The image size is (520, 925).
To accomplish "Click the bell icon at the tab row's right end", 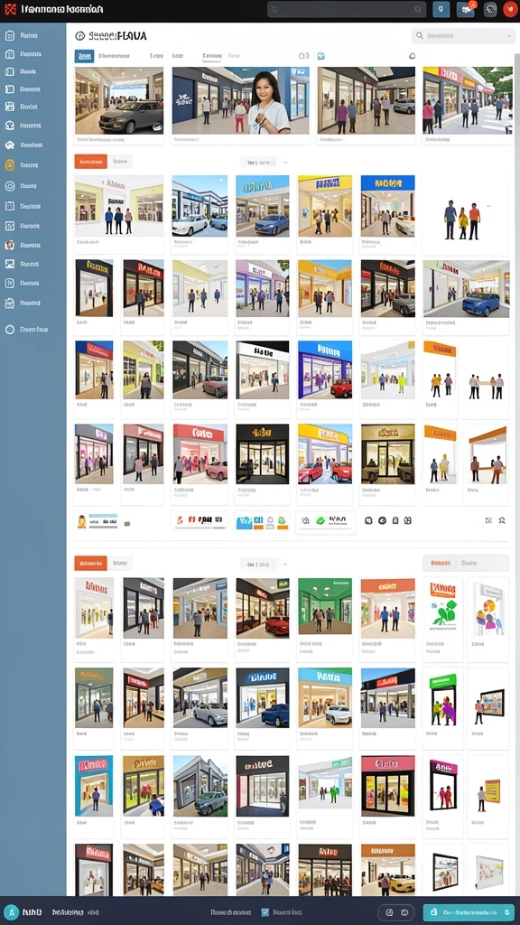I will 412,56.
